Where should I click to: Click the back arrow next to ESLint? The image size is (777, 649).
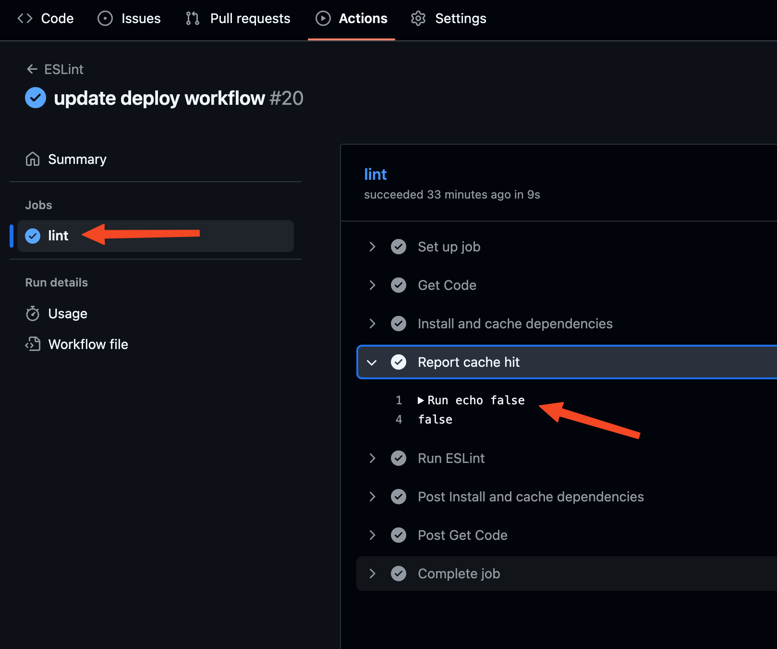click(x=32, y=69)
